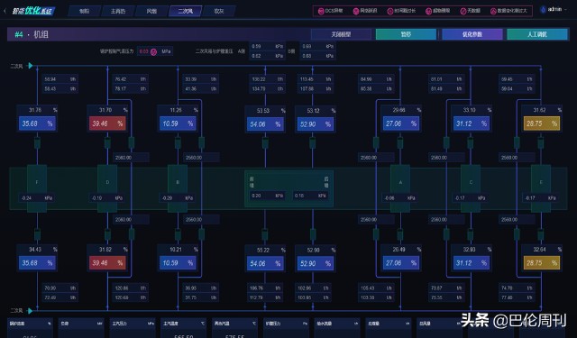
Task: Click the back chevron beside the logo
Action: (x=5, y=11)
